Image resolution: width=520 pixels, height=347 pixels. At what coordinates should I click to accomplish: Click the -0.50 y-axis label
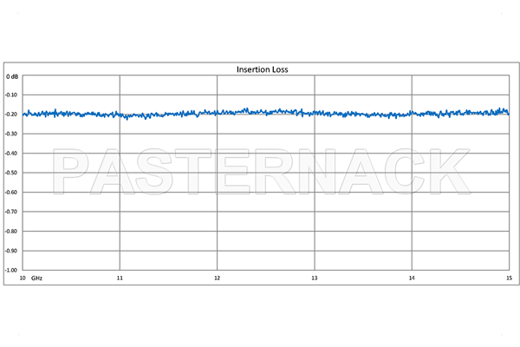pos(12,173)
